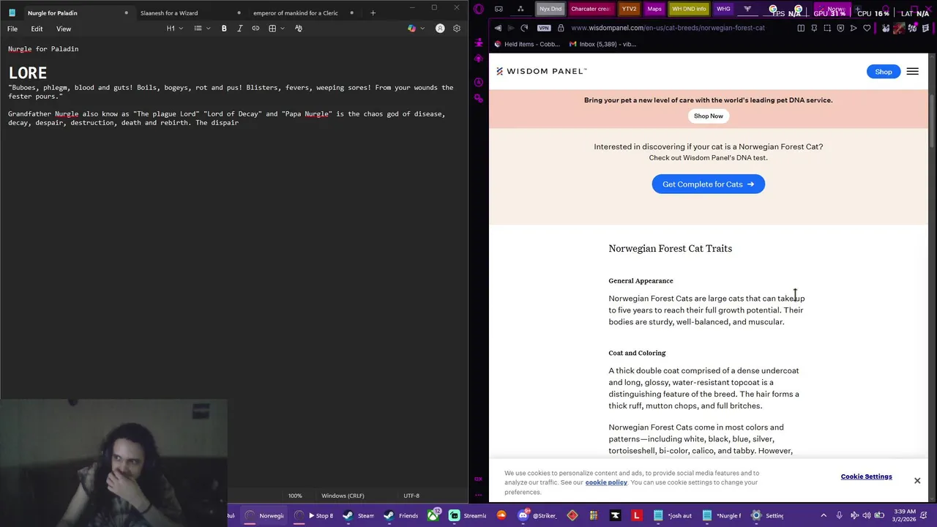Open the *josh aut Notepad taskbar window
Viewport: 937px width, 527px height.
673,515
